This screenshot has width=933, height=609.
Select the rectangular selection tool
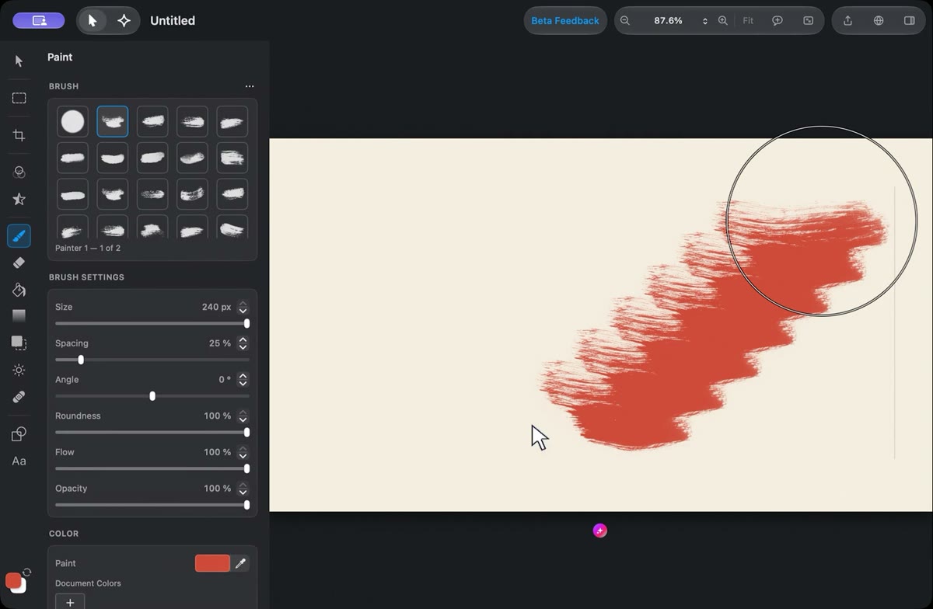tap(19, 98)
